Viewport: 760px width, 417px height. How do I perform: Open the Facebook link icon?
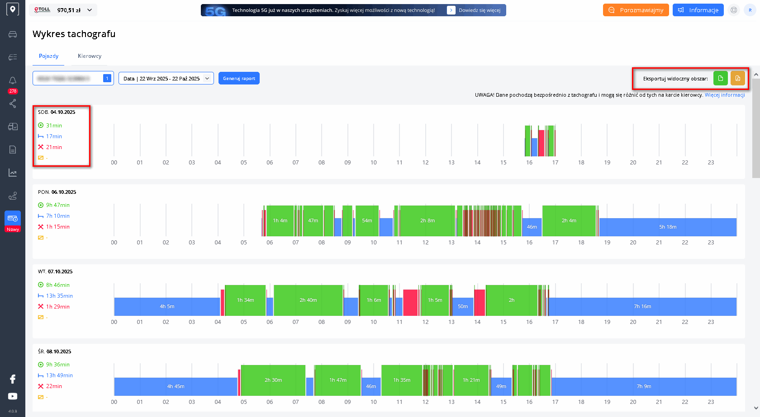click(x=13, y=379)
